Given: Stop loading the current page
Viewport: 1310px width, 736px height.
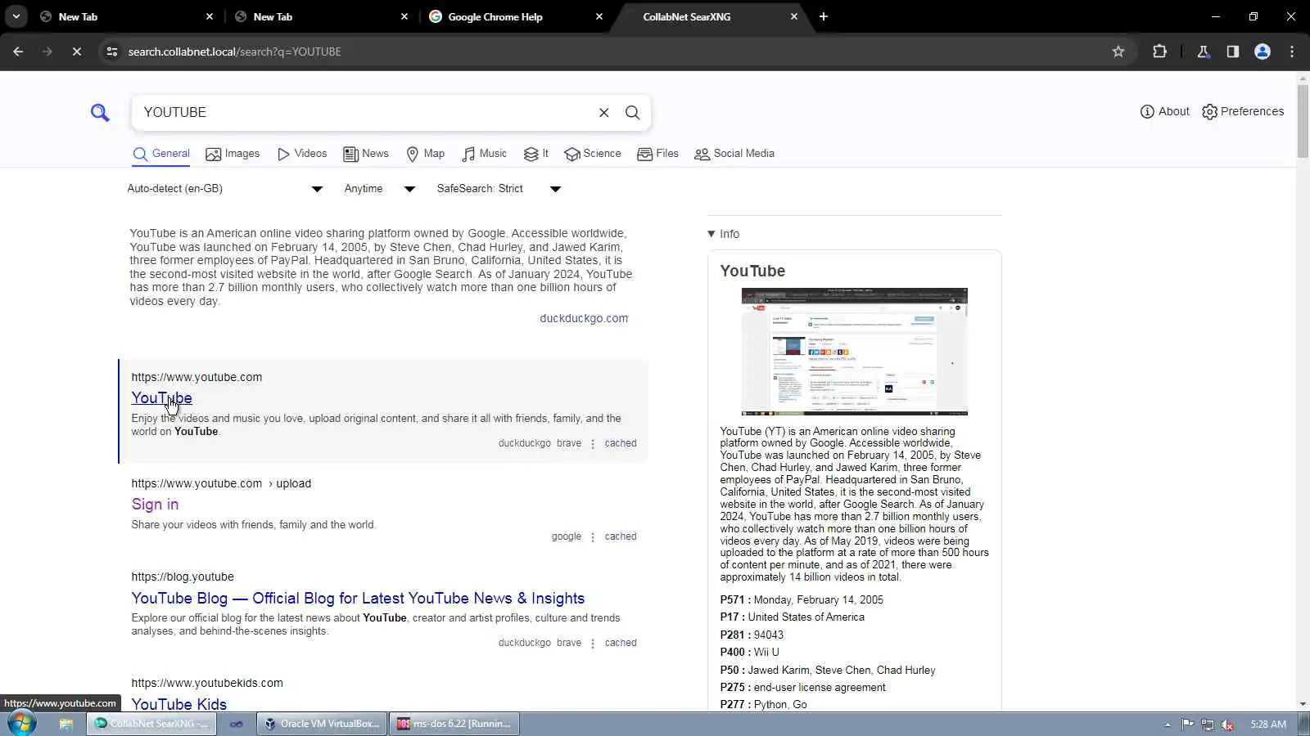Looking at the screenshot, I should pyautogui.click(x=76, y=52).
